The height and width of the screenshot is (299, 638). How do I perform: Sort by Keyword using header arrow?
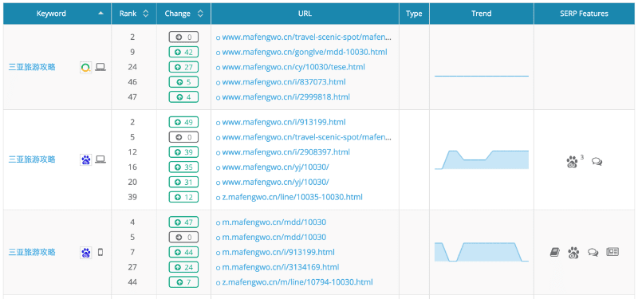(x=101, y=14)
